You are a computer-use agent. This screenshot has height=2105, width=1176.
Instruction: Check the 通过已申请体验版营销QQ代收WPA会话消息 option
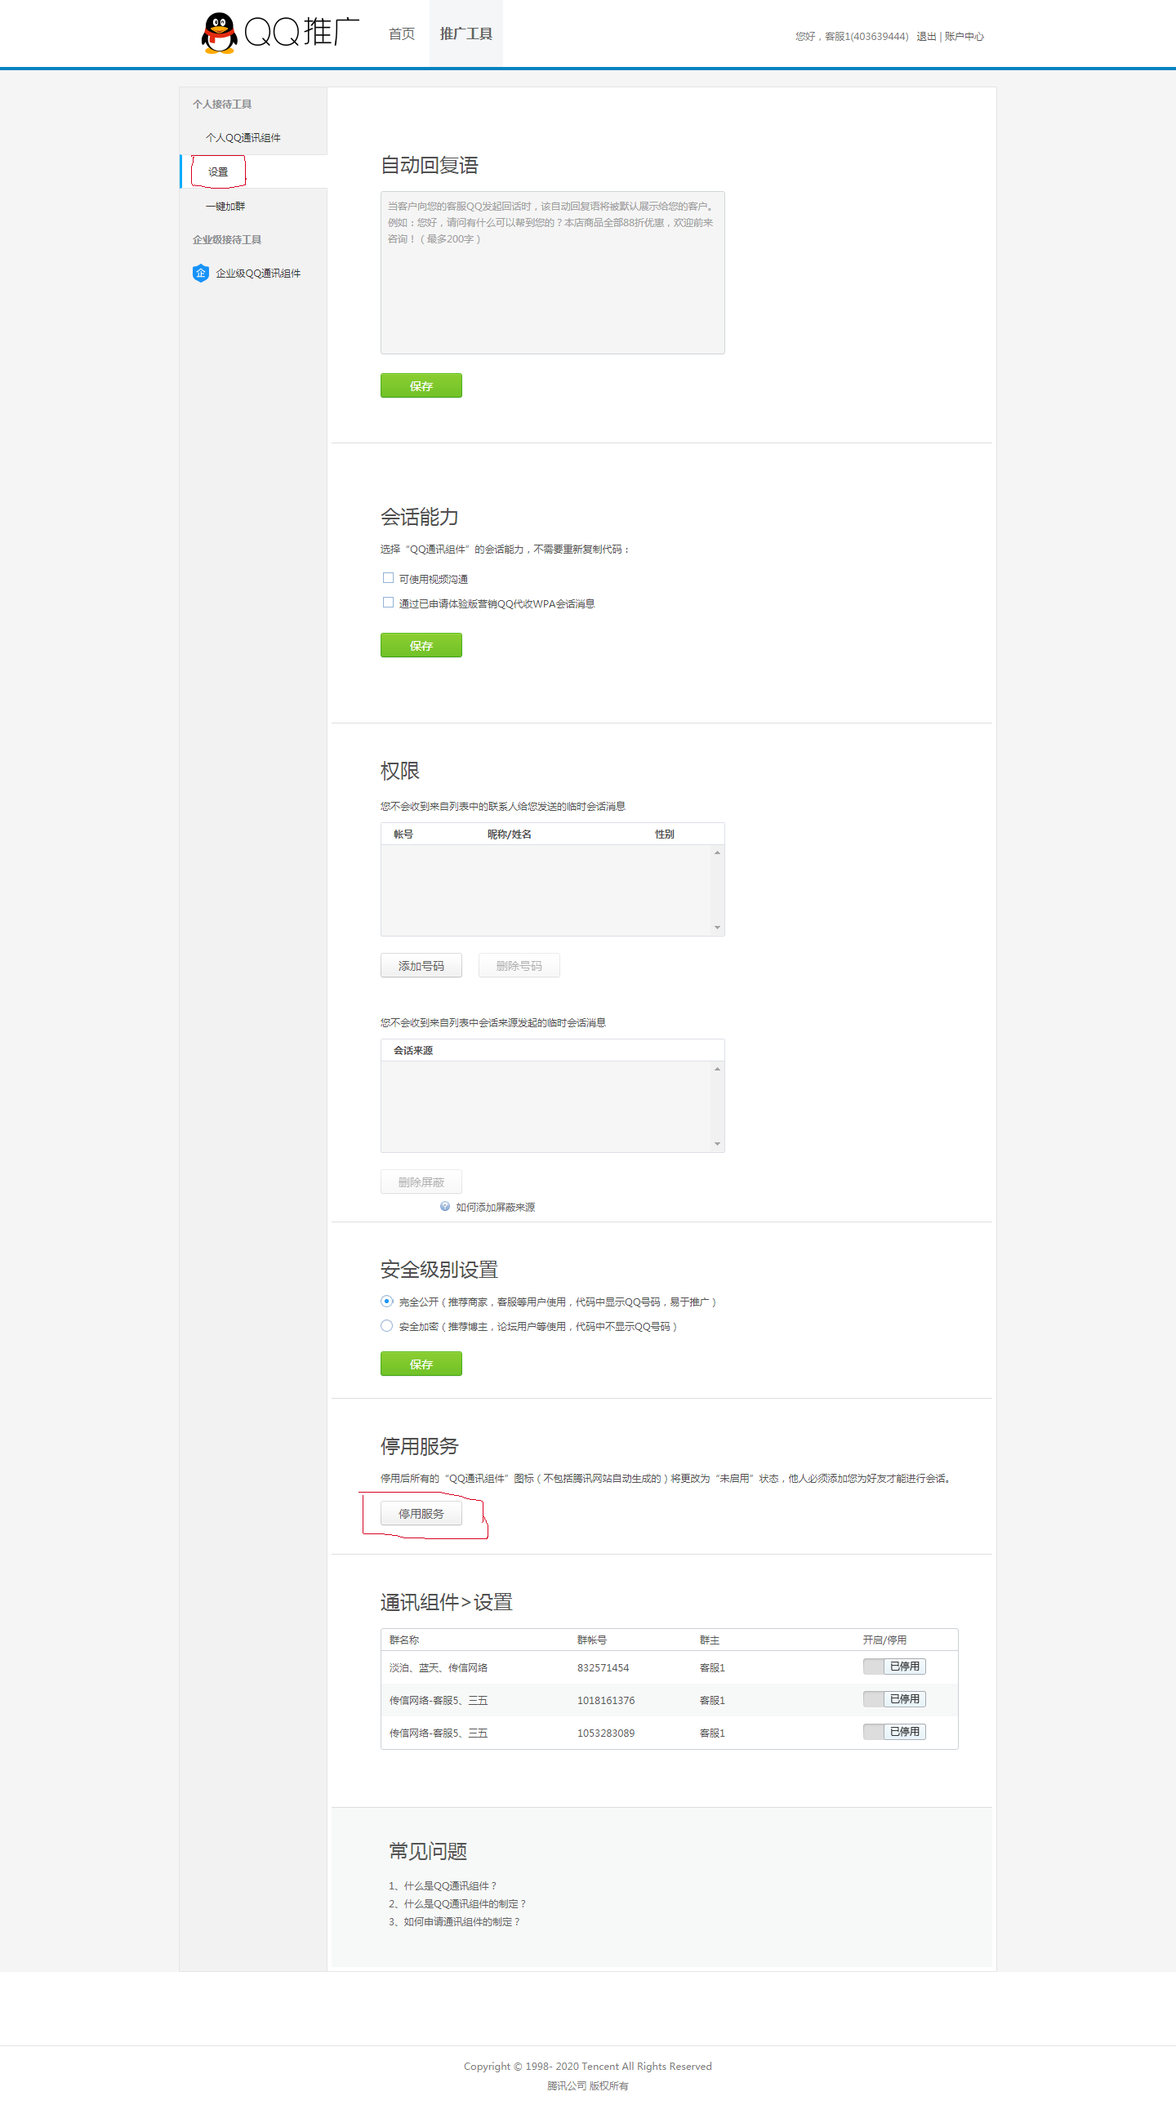388,603
